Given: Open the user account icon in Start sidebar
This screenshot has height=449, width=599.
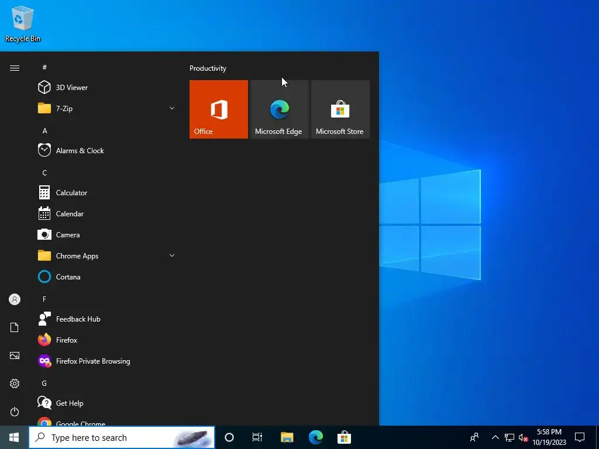Looking at the screenshot, I should click(x=15, y=299).
